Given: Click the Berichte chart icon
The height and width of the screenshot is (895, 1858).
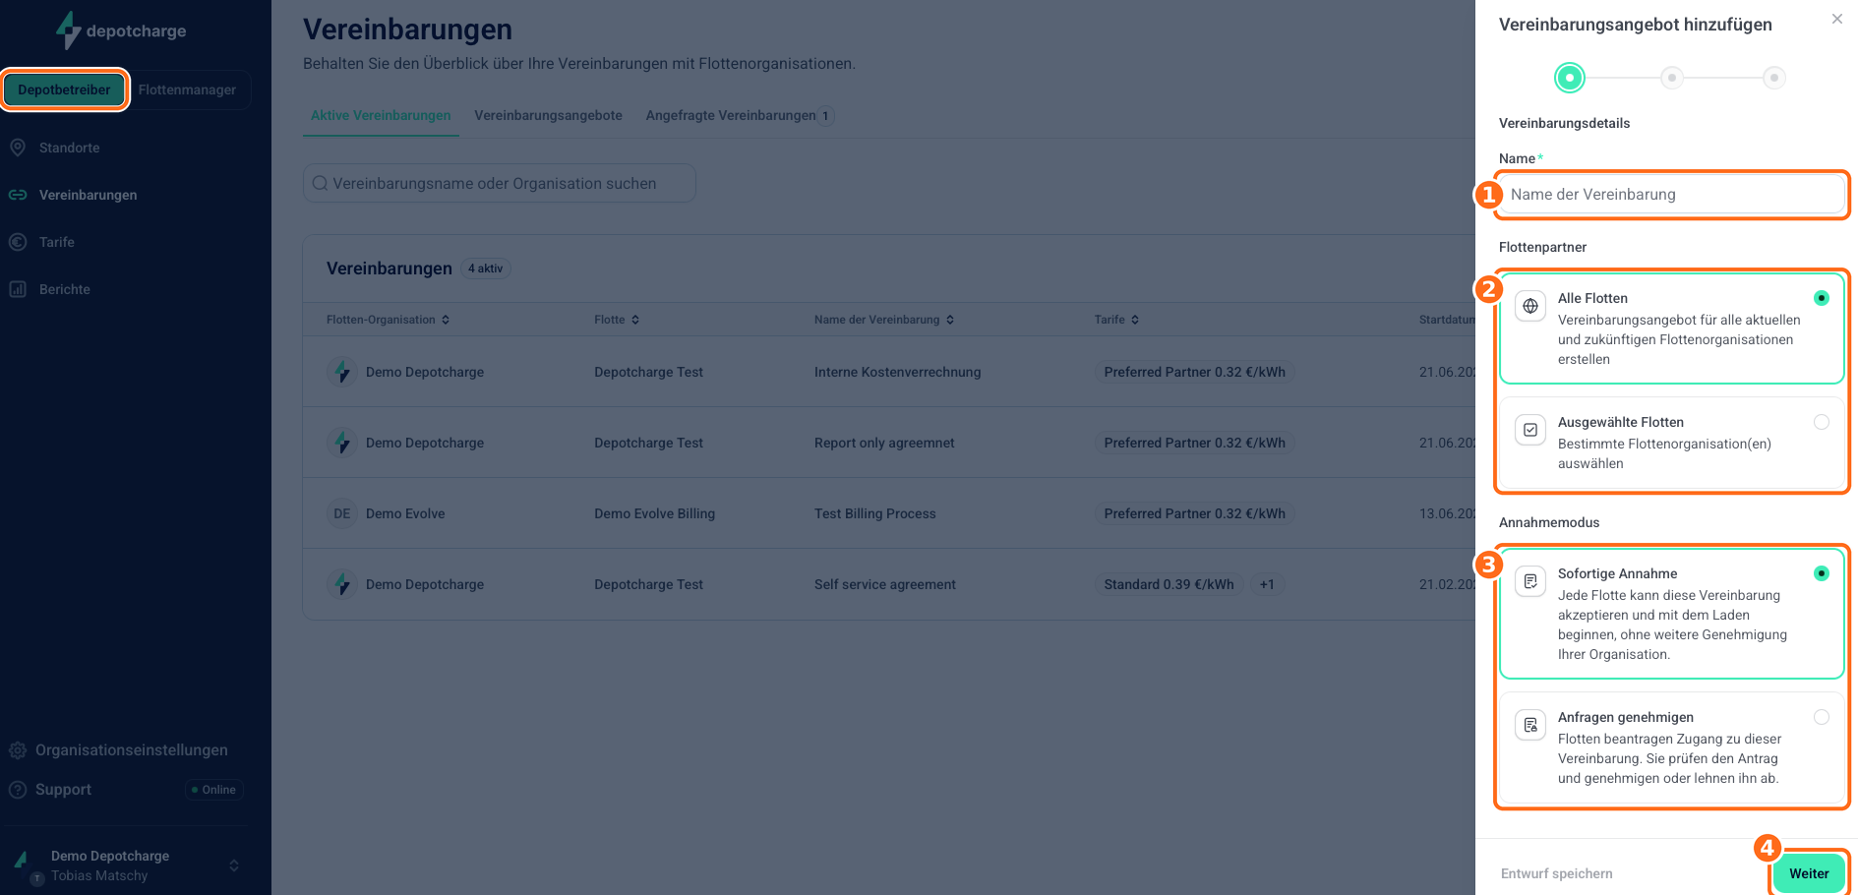Looking at the screenshot, I should pos(18,289).
